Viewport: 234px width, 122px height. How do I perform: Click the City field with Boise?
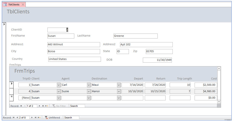pos(74,51)
